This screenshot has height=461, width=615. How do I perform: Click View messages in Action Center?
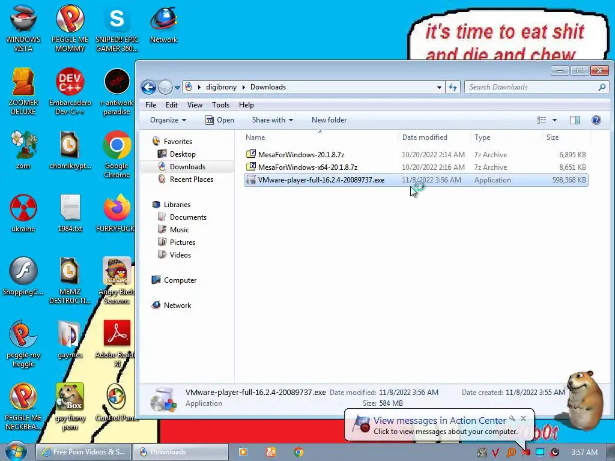pyautogui.click(x=440, y=421)
